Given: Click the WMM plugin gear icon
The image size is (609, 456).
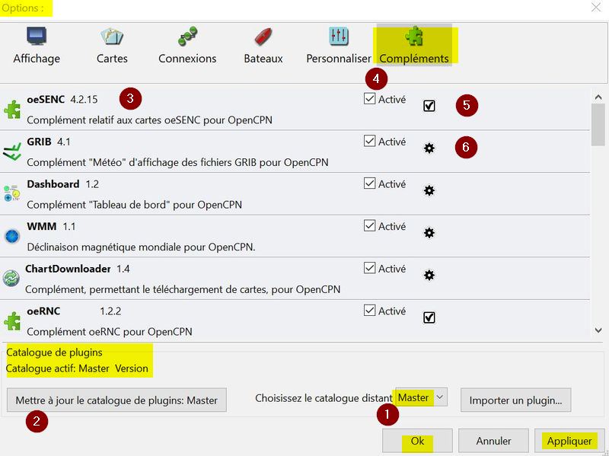Looking at the screenshot, I should (x=429, y=233).
